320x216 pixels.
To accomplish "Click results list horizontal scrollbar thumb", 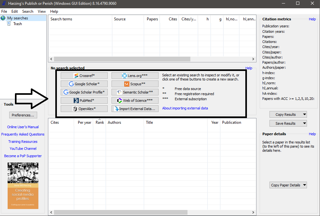I will click(x=121, y=212).
